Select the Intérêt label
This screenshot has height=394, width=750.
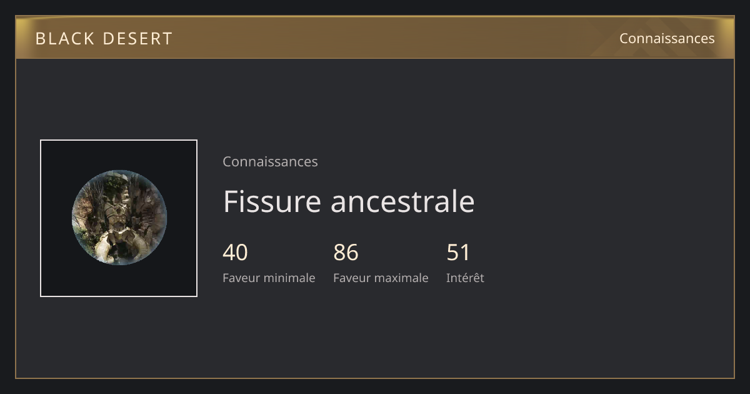(465, 278)
